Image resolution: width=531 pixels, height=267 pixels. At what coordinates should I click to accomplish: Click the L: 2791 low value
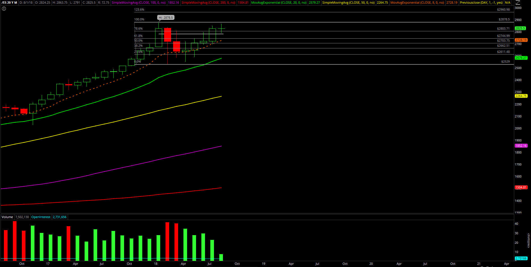pos(75,3)
